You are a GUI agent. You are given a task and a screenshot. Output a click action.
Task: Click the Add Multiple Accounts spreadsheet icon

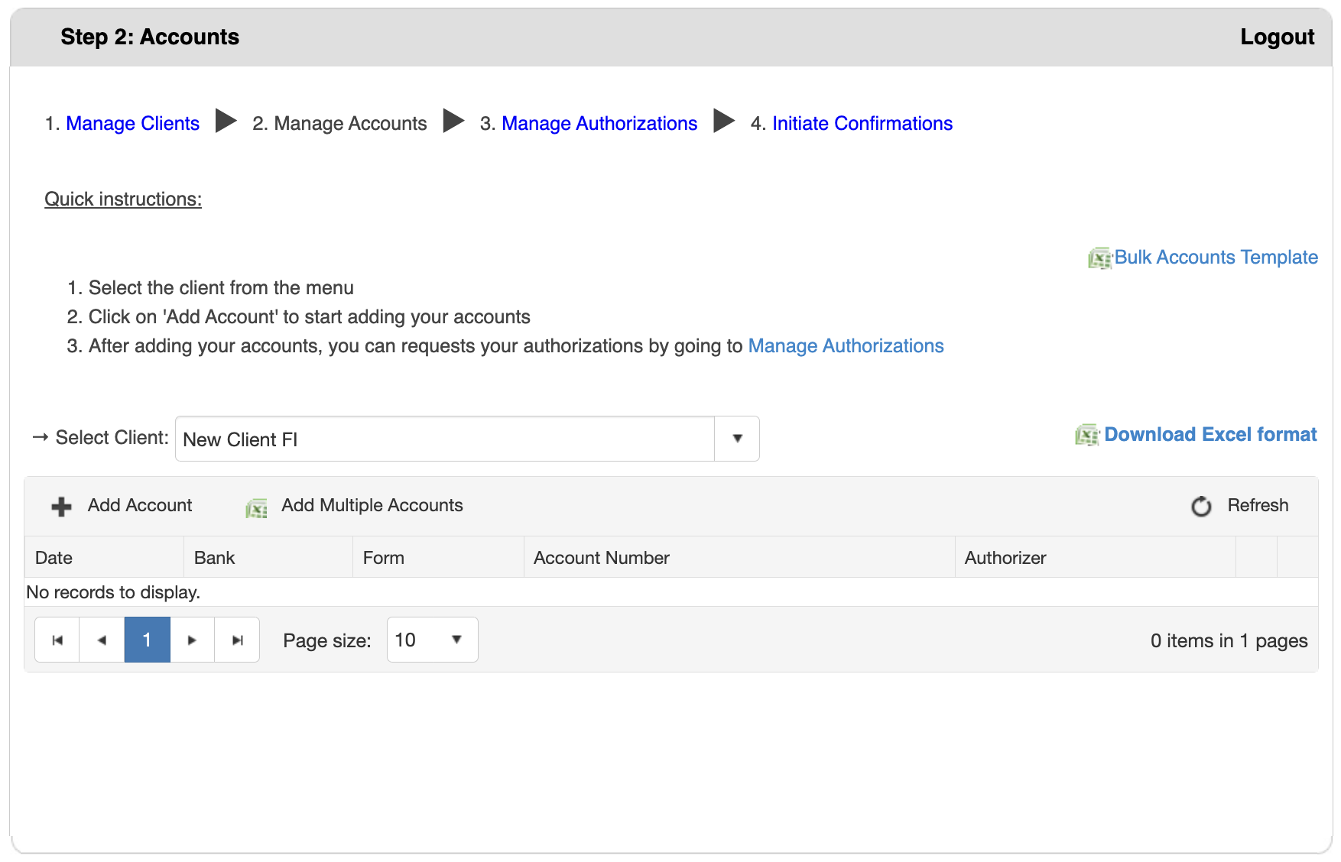tap(256, 506)
